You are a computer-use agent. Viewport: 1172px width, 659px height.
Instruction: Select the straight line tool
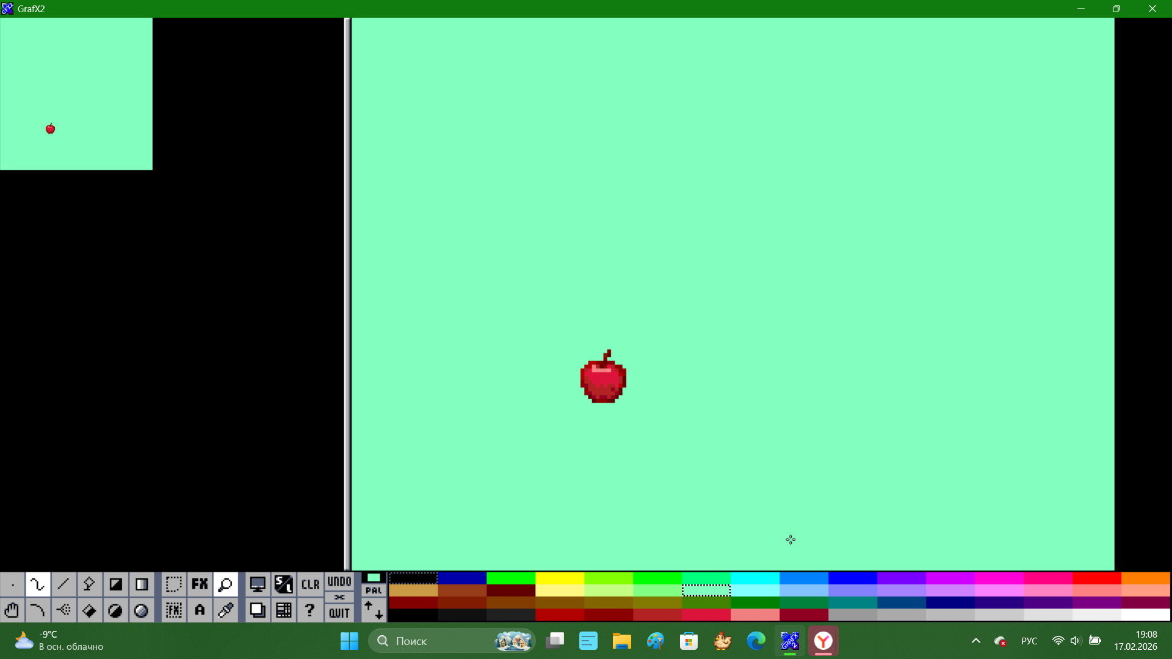pyautogui.click(x=63, y=585)
